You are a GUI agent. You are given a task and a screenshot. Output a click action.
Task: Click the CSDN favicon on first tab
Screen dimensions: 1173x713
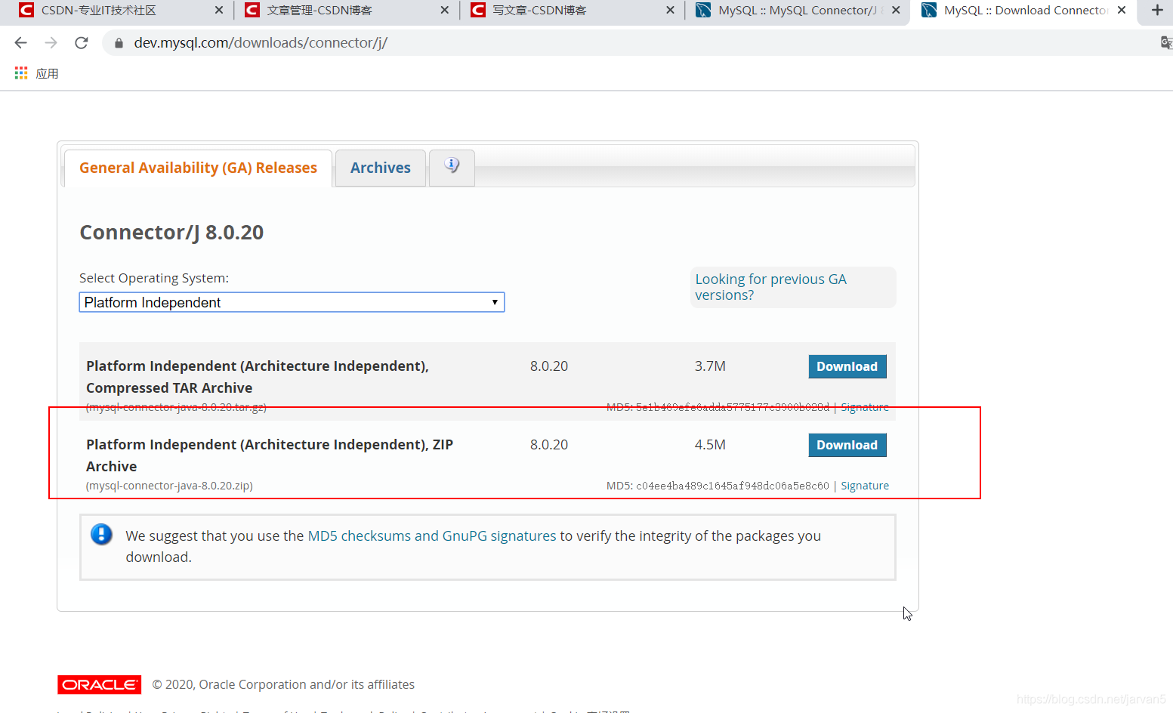[x=26, y=11]
